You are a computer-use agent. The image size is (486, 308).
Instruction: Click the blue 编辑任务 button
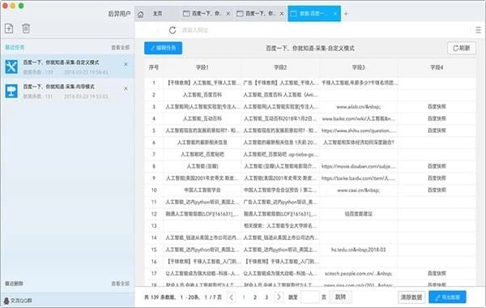tap(163, 48)
